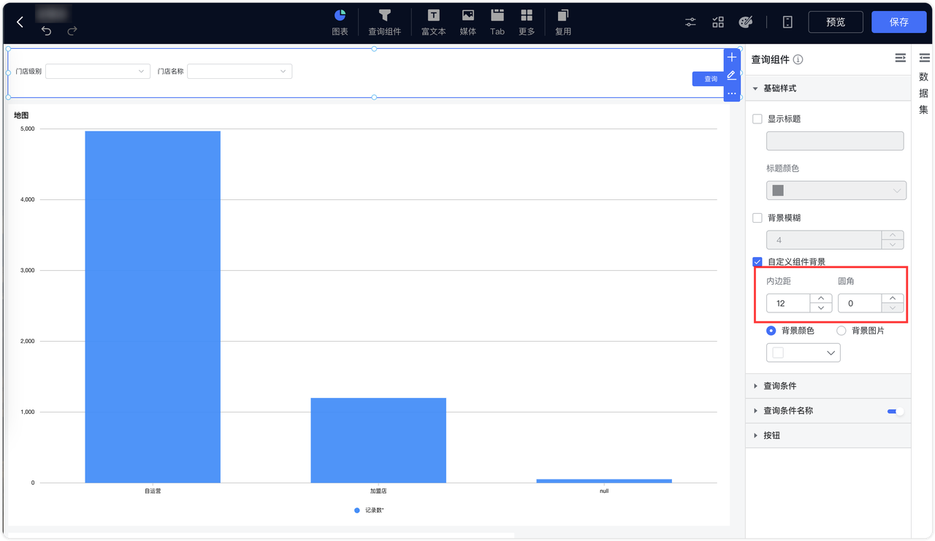Switch to mobile preview layout icon

[787, 22]
